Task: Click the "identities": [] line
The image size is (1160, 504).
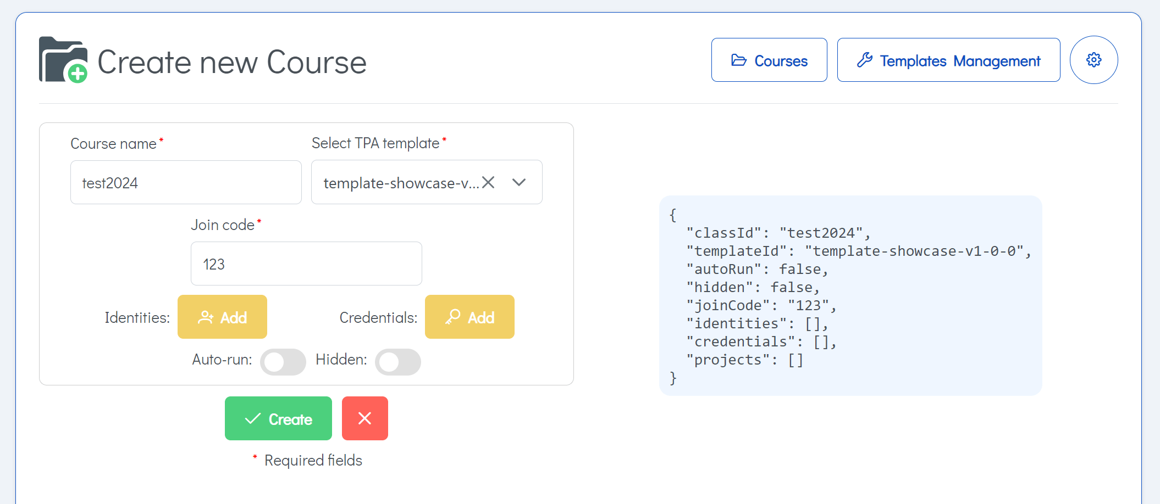Action: click(x=757, y=323)
